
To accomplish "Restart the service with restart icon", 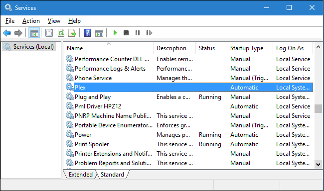I will 149,33.
